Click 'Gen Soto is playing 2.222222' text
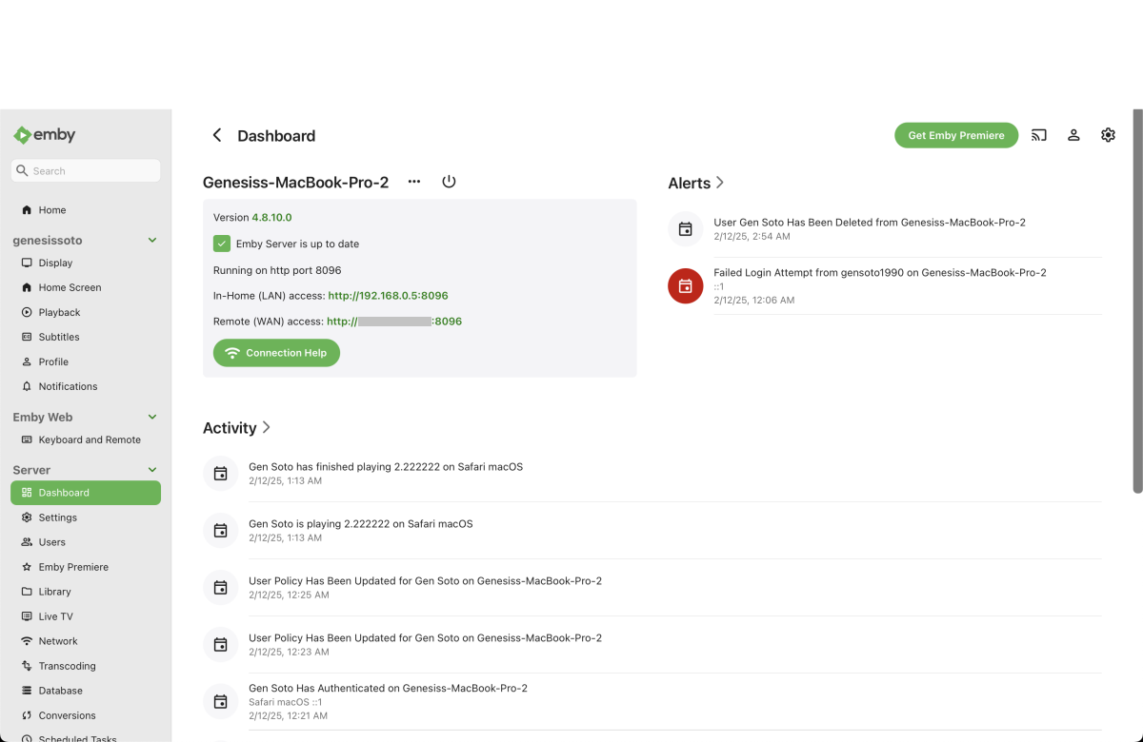This screenshot has width=1143, height=742. [361, 524]
